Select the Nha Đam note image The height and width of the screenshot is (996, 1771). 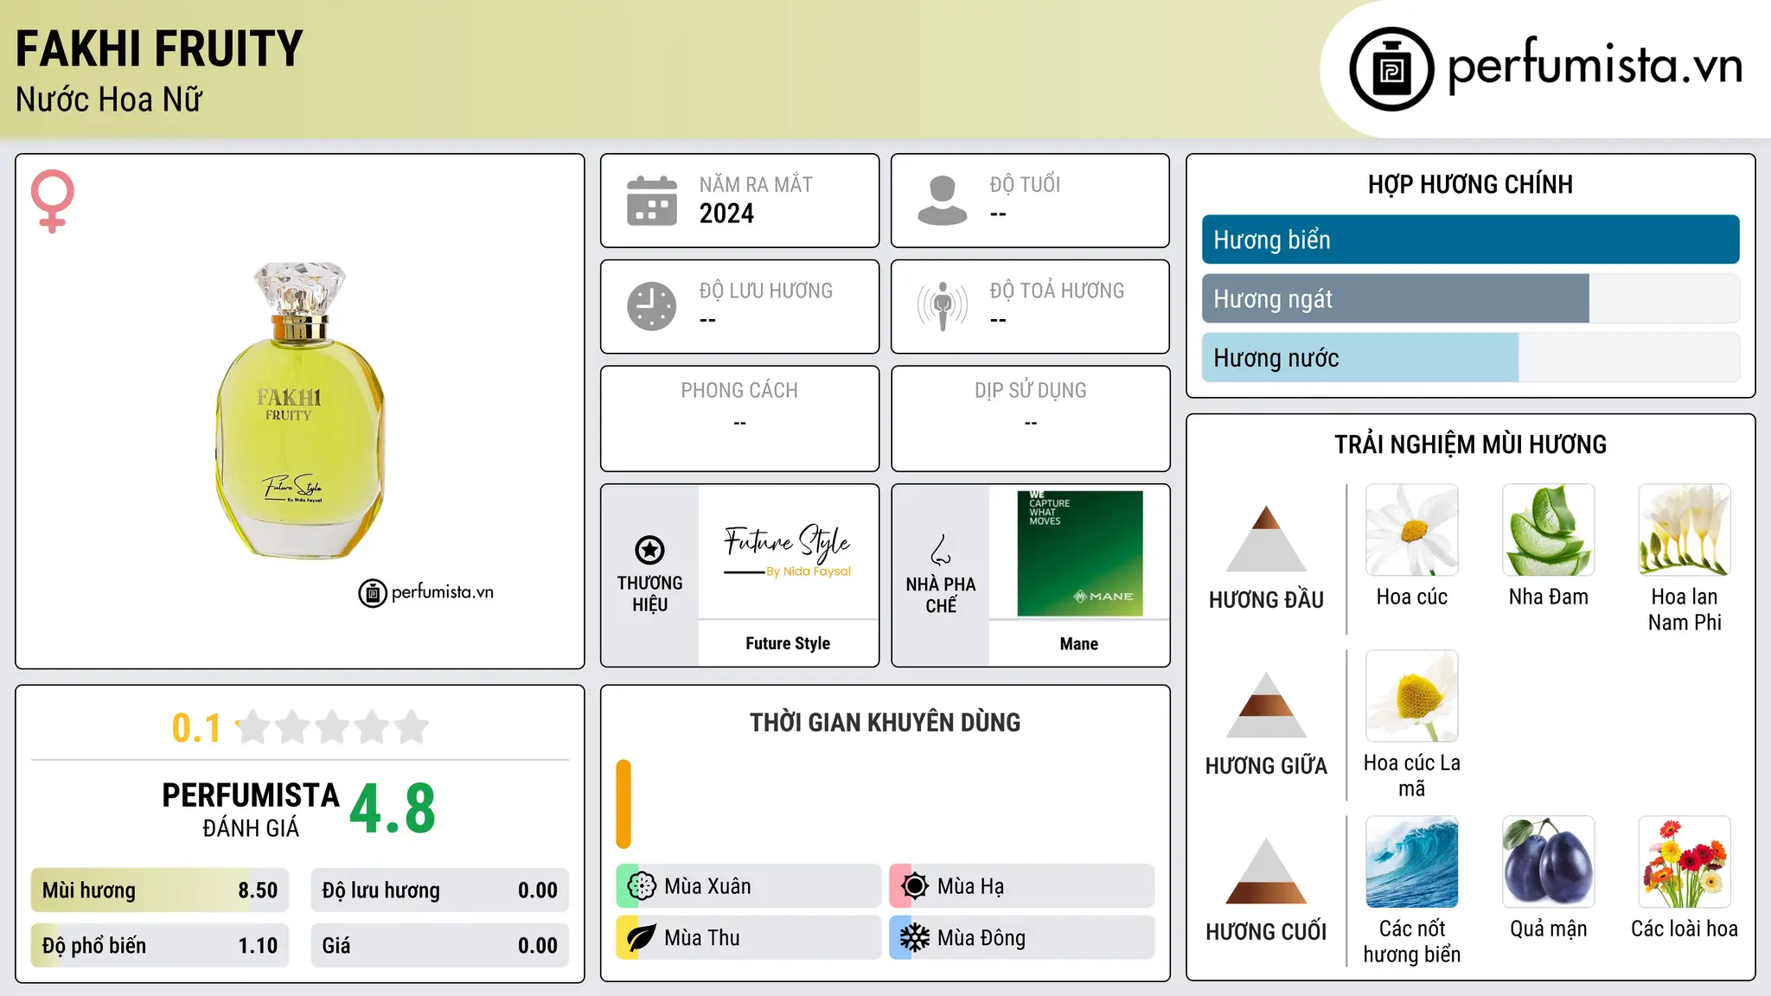click(1549, 530)
